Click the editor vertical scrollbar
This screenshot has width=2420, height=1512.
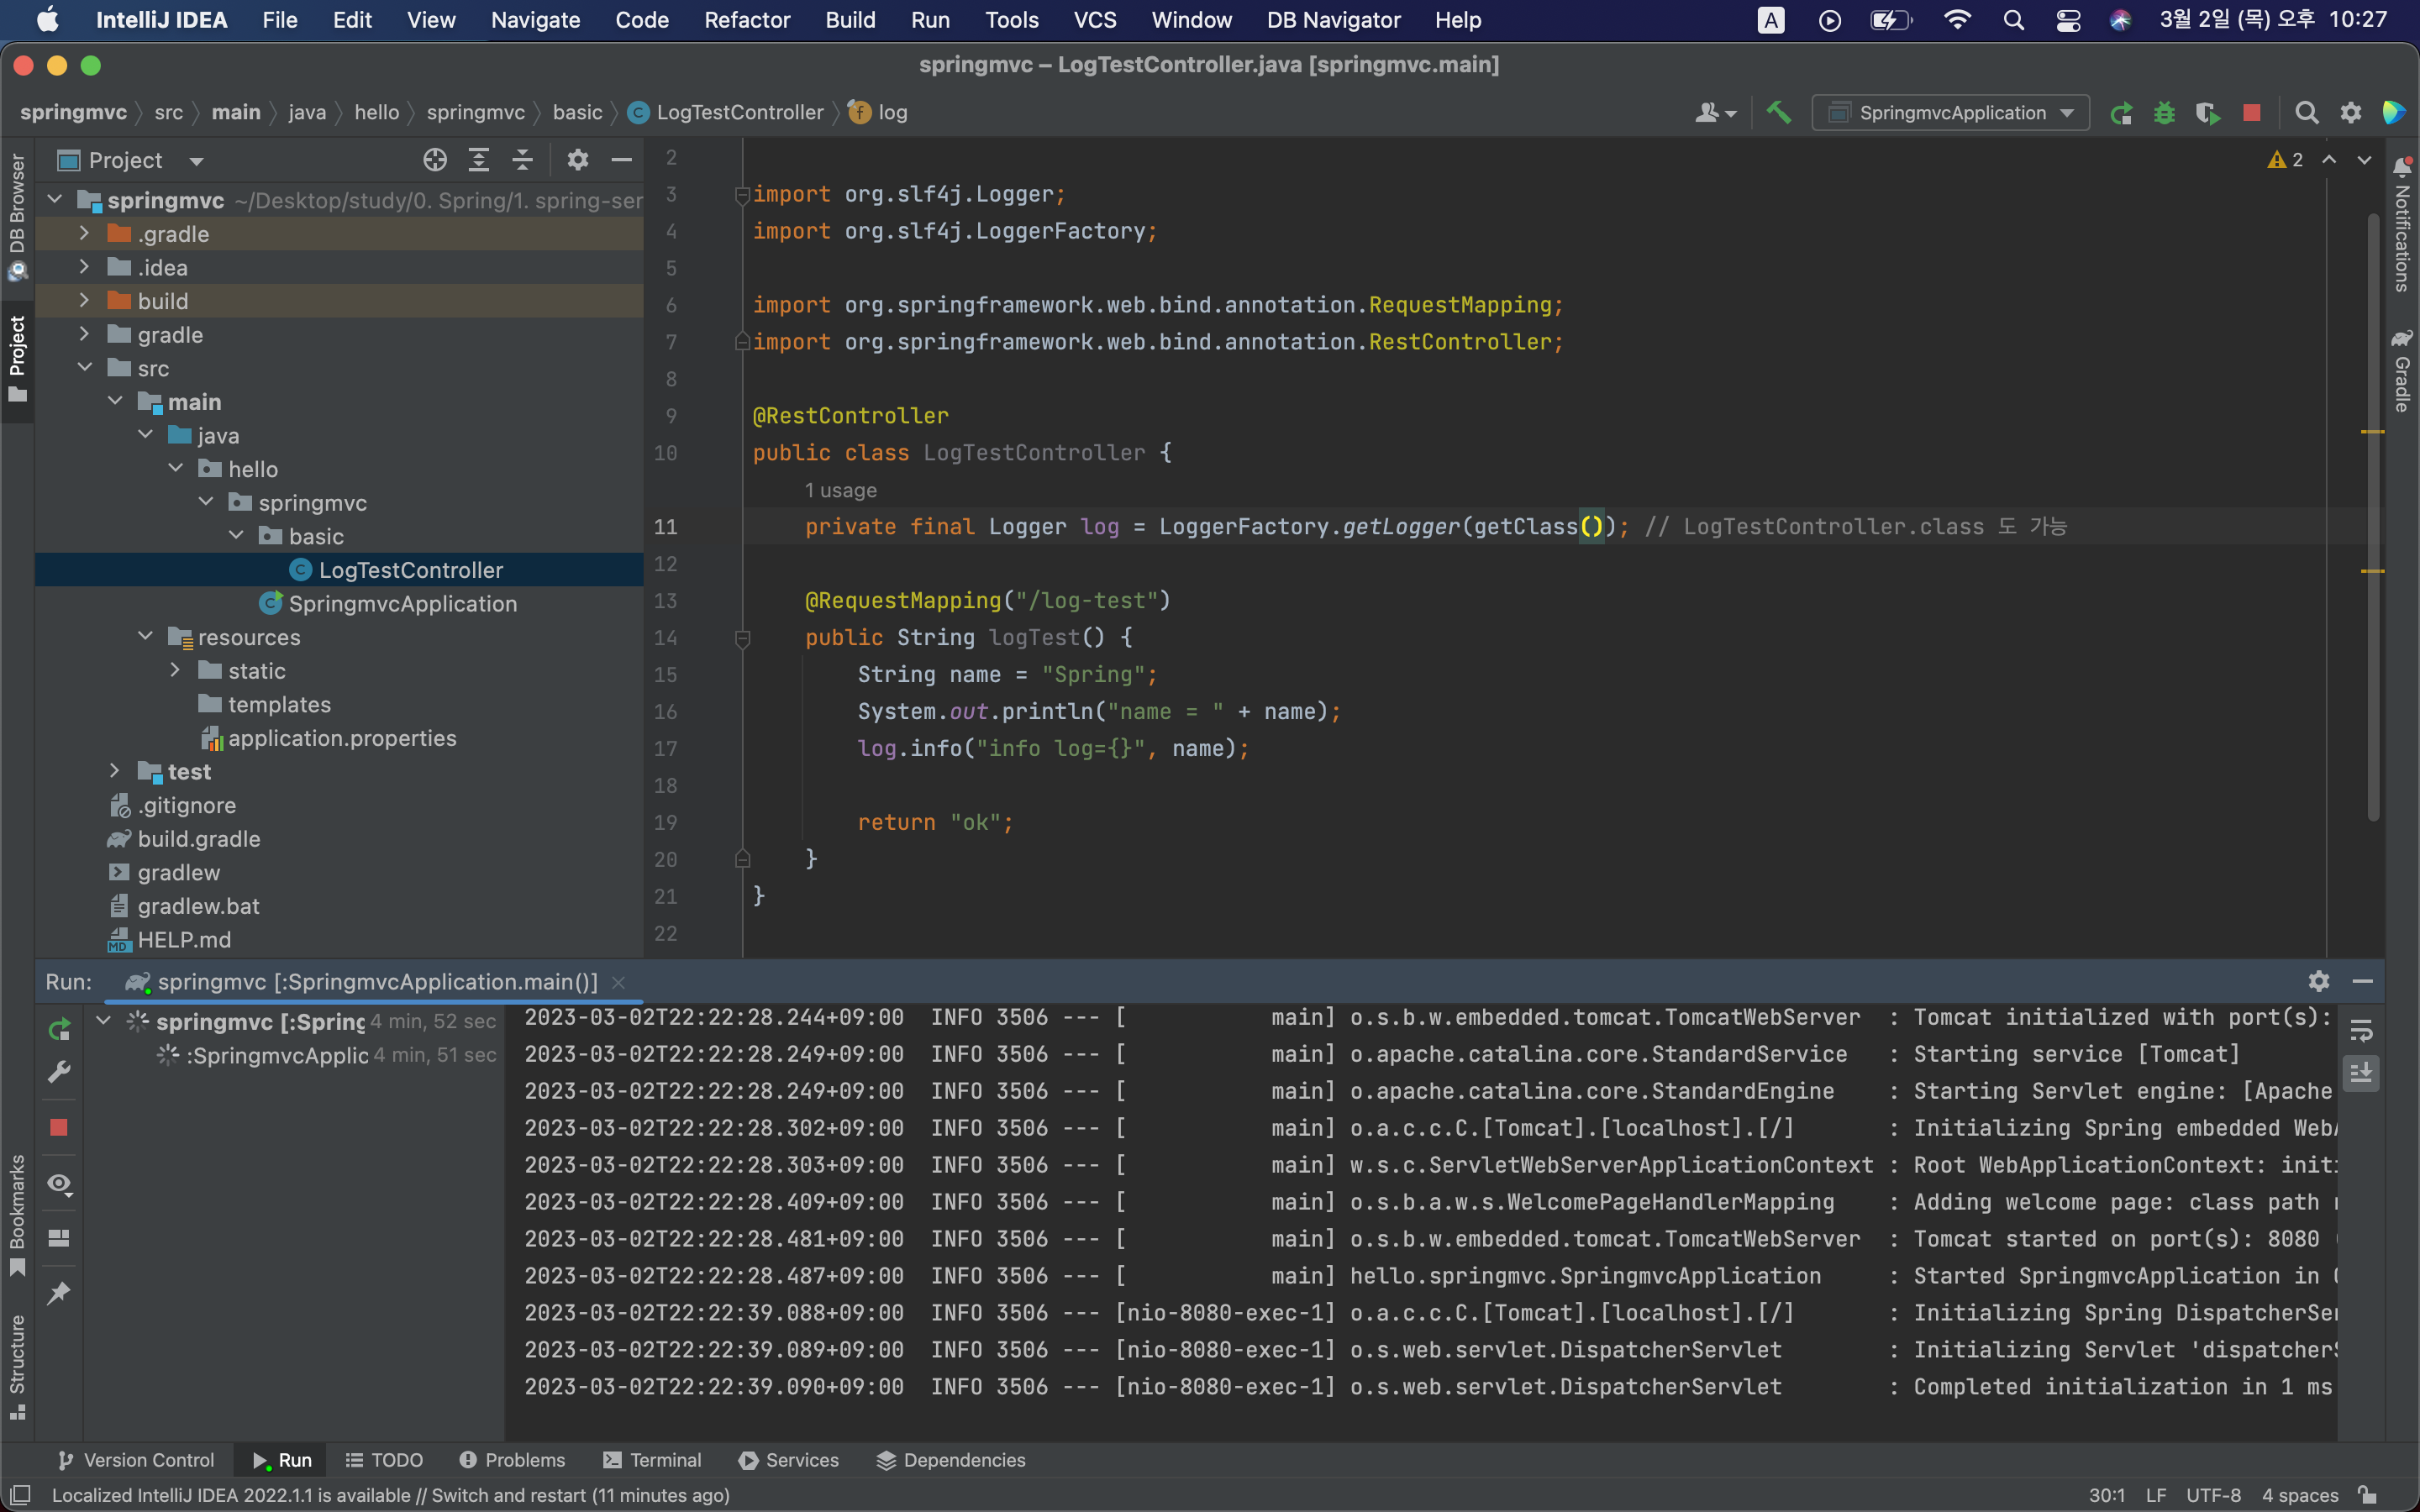coord(2373,517)
